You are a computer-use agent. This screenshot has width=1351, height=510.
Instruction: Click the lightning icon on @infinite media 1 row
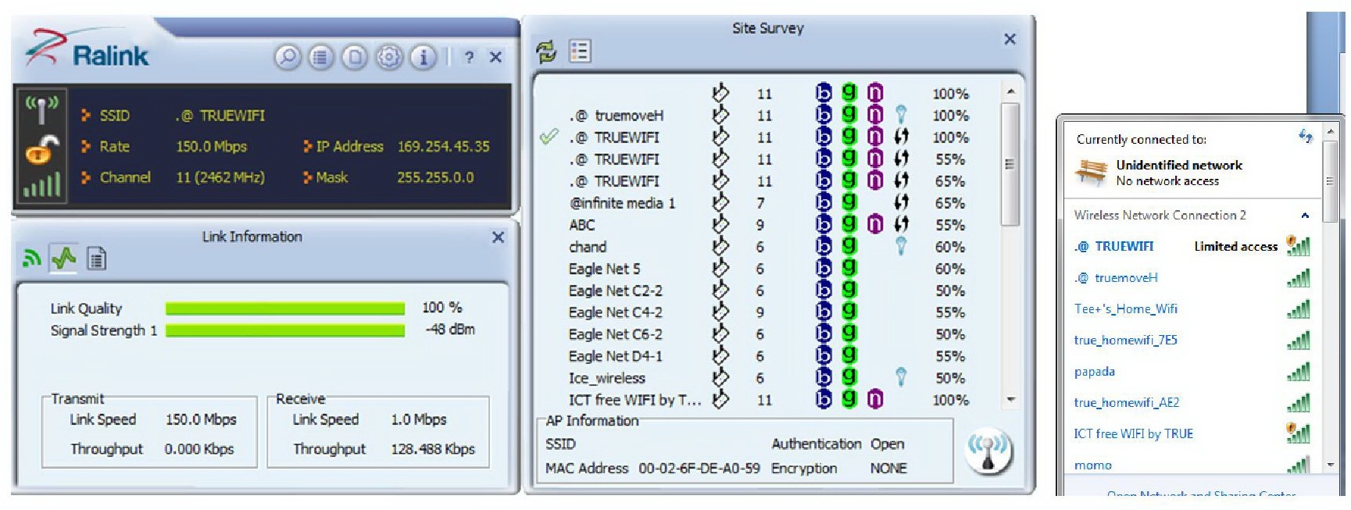[901, 203]
